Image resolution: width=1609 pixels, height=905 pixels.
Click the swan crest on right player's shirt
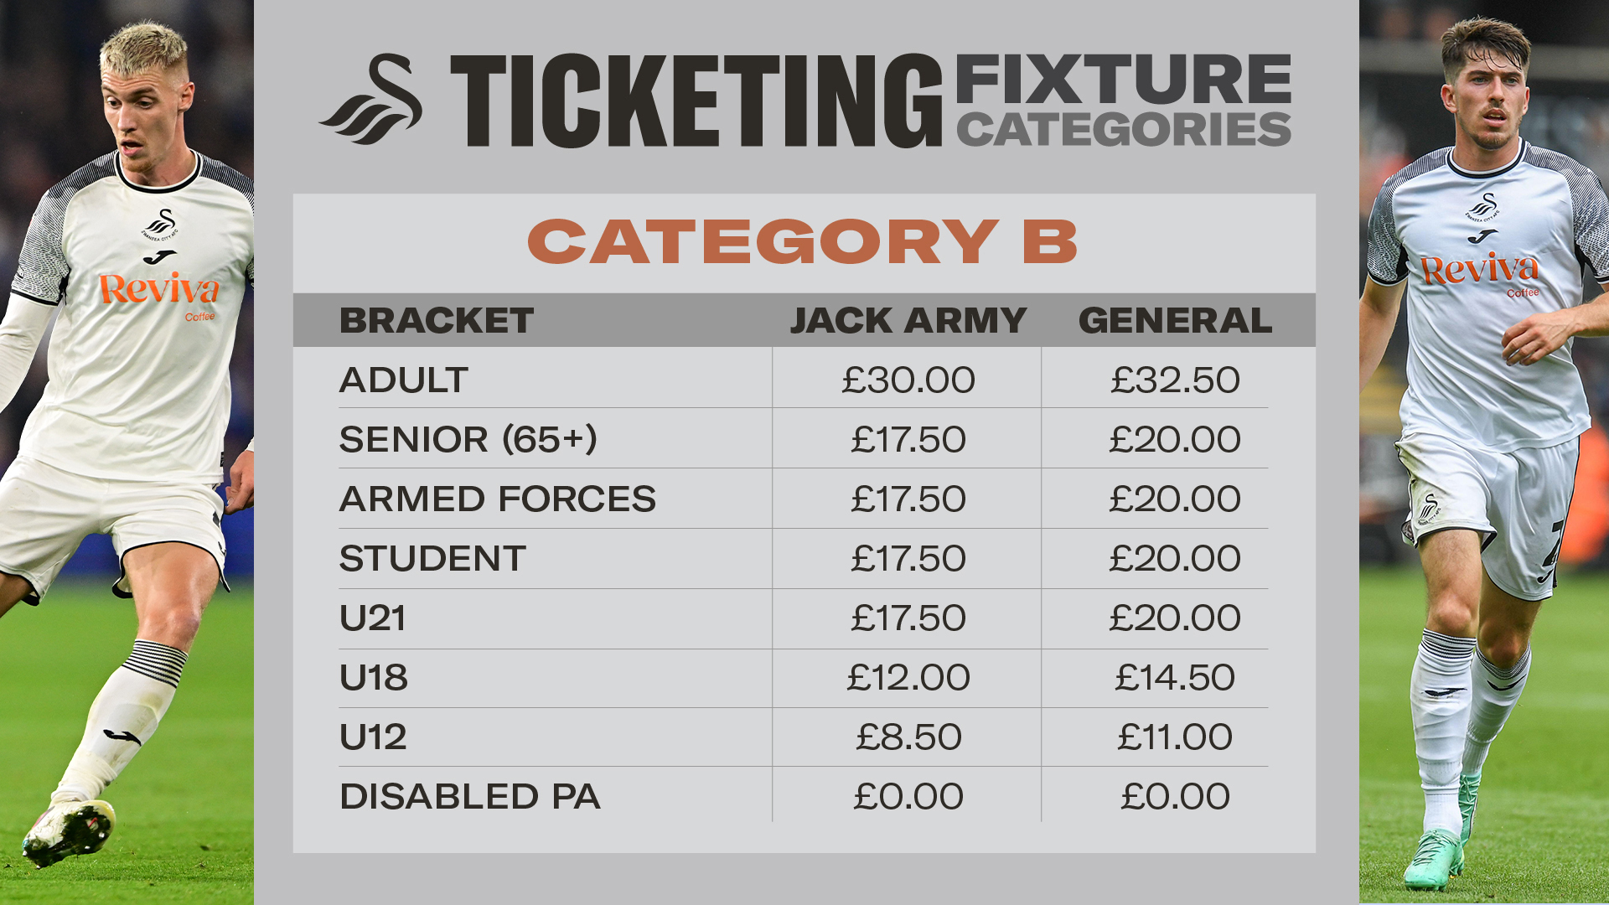(1482, 207)
